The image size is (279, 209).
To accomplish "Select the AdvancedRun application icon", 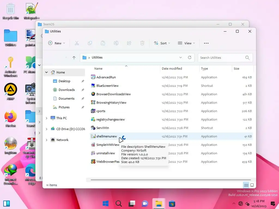I will point(93,77).
